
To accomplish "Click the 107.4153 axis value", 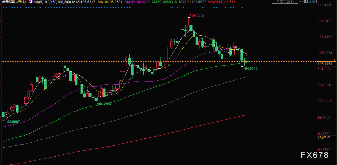I will coord(325,37).
